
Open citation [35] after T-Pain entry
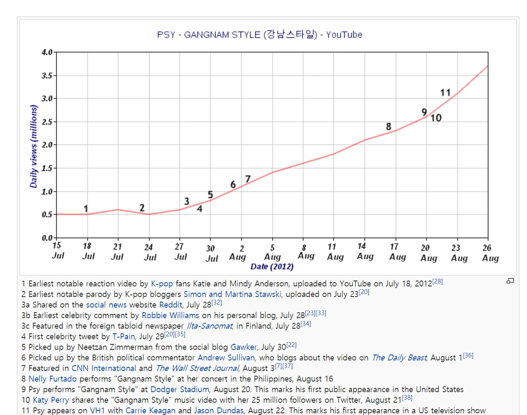[x=180, y=334]
